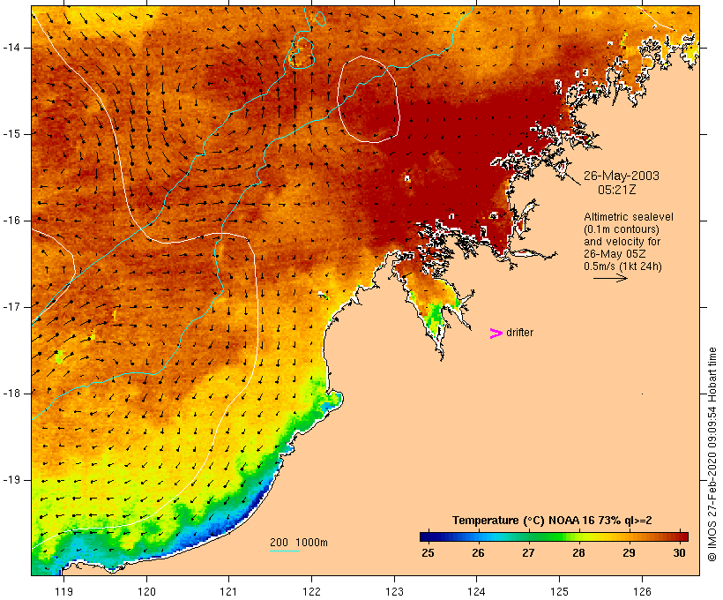This screenshot has width=723, height=600.
Task: Click the longitude axis label 125
Action: pyautogui.click(x=559, y=591)
